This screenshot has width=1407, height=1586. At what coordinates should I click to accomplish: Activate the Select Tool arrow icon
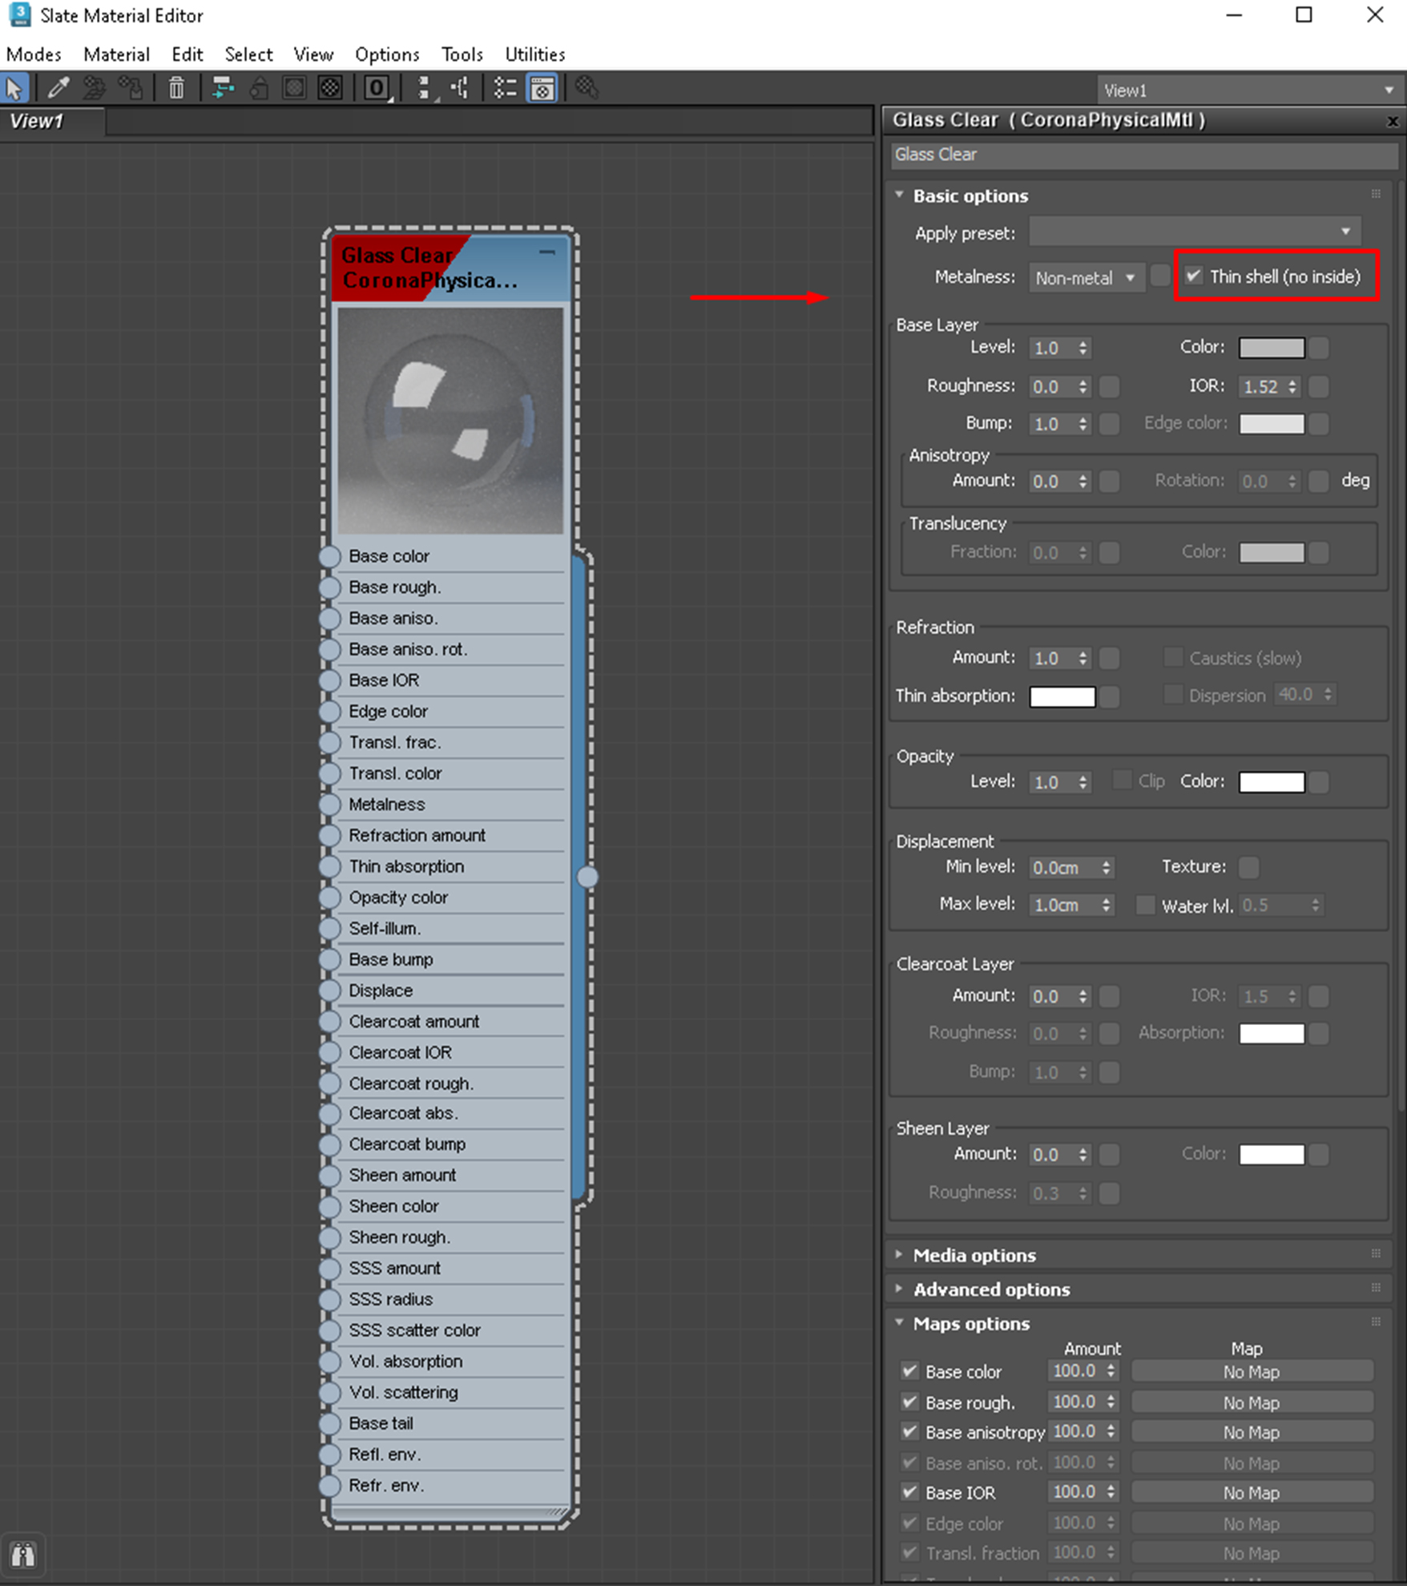[x=15, y=88]
